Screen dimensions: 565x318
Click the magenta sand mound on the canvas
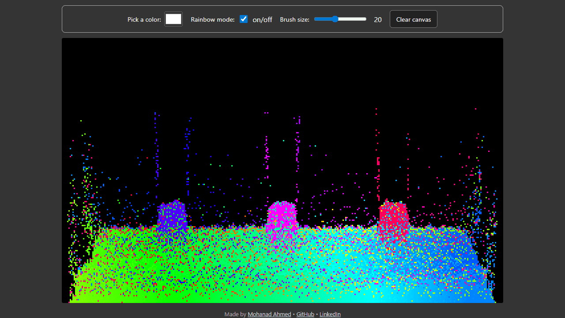[282, 215]
